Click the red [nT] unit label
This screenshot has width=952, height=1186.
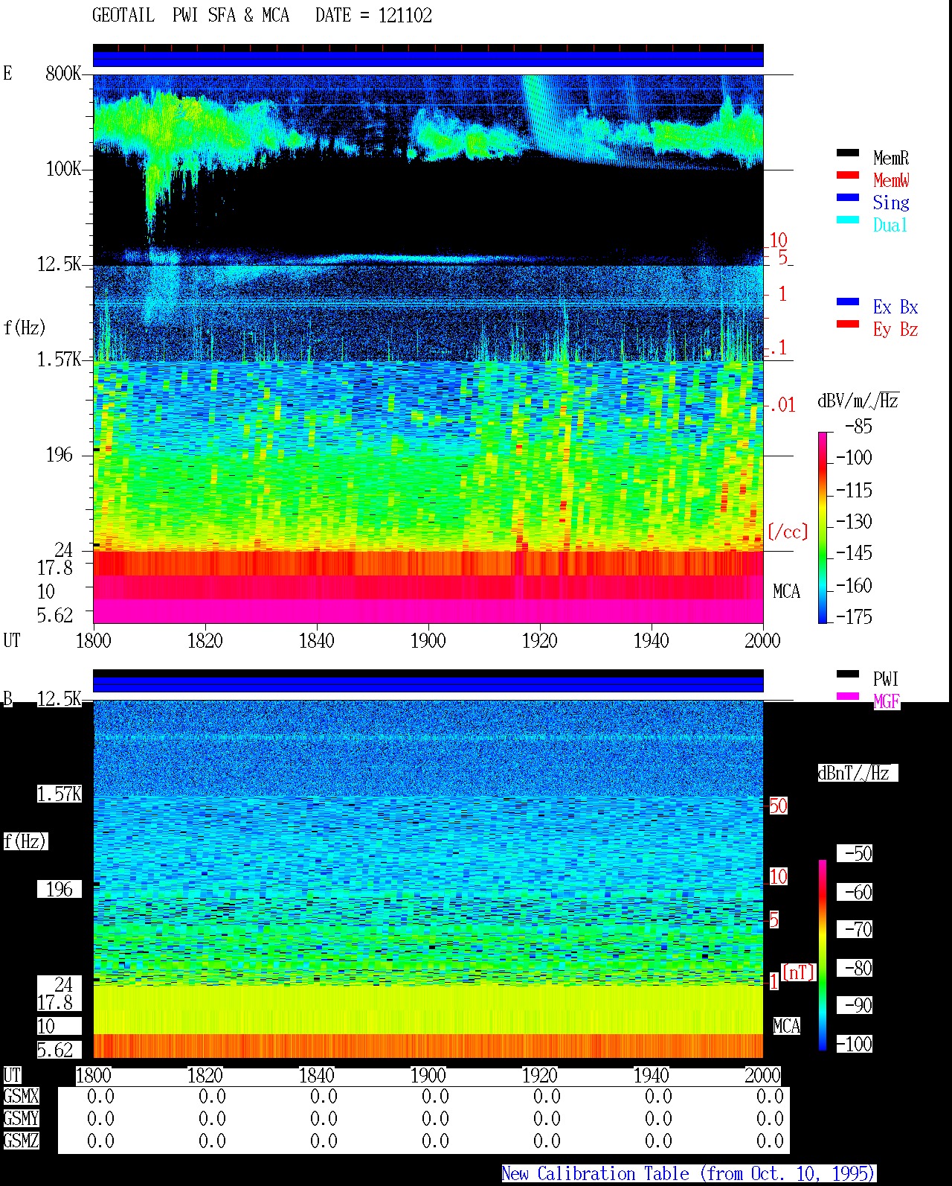coord(799,972)
